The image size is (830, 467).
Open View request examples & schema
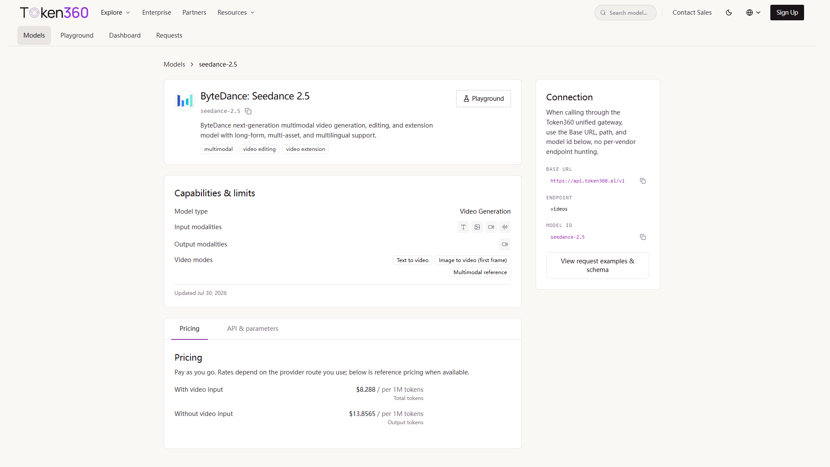(597, 265)
